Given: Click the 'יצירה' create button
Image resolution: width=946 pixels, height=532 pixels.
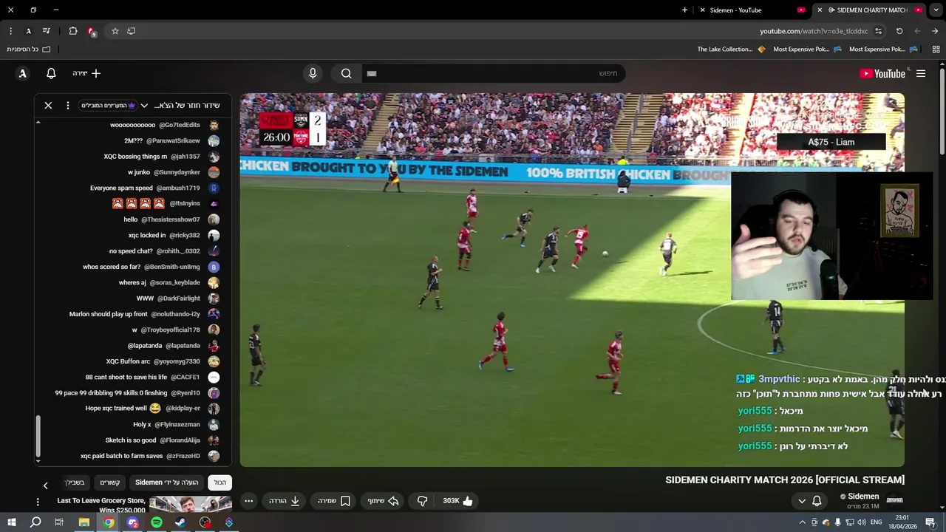Looking at the screenshot, I should 86,73.
